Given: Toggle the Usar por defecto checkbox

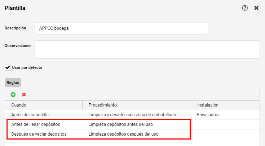Looking at the screenshot, I should tap(8, 67).
